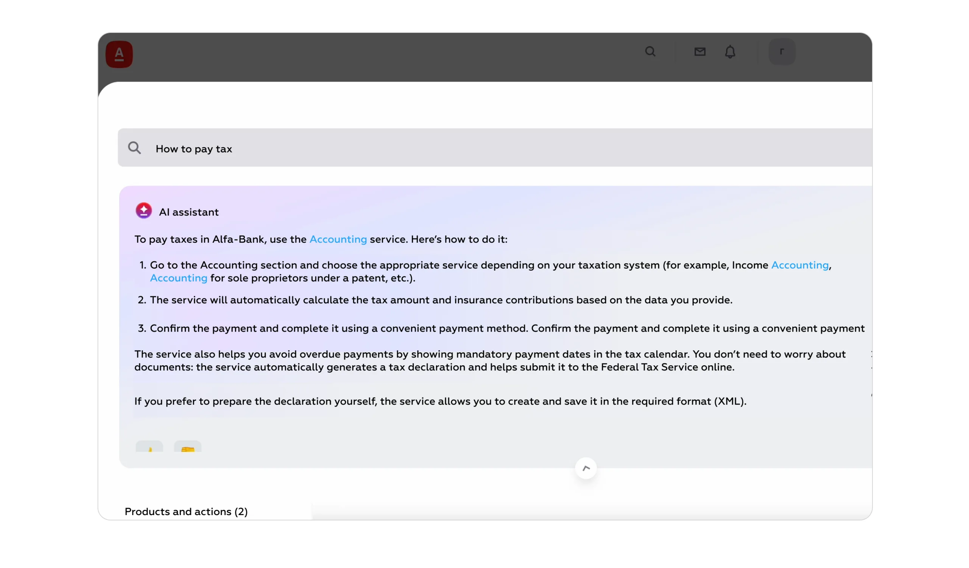Open the Accounting link for sole proprietors
The image size is (969, 568).
[x=178, y=278]
